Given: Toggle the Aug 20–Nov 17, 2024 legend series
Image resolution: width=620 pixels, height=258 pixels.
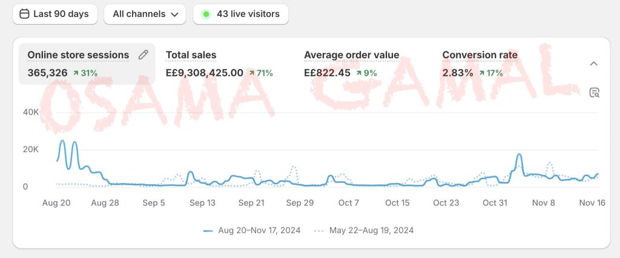Looking at the screenshot, I should pos(252,230).
